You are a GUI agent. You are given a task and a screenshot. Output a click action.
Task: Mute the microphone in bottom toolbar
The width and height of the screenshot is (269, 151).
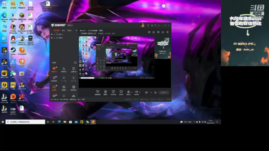click(x=128, y=93)
